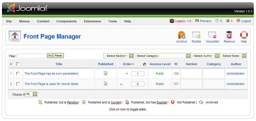
Task: Click the Reset filter button
Action: click(59, 56)
